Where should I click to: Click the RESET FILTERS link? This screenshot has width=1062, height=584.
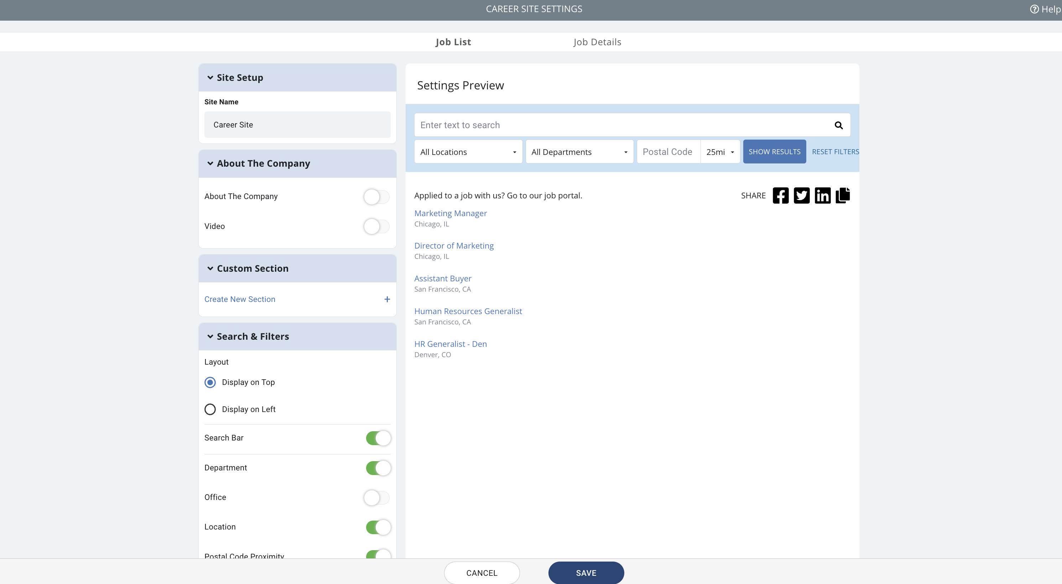[x=835, y=152]
